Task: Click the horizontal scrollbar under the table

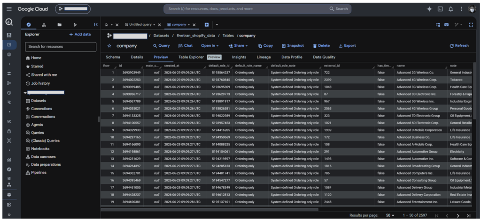Action: coord(209,209)
